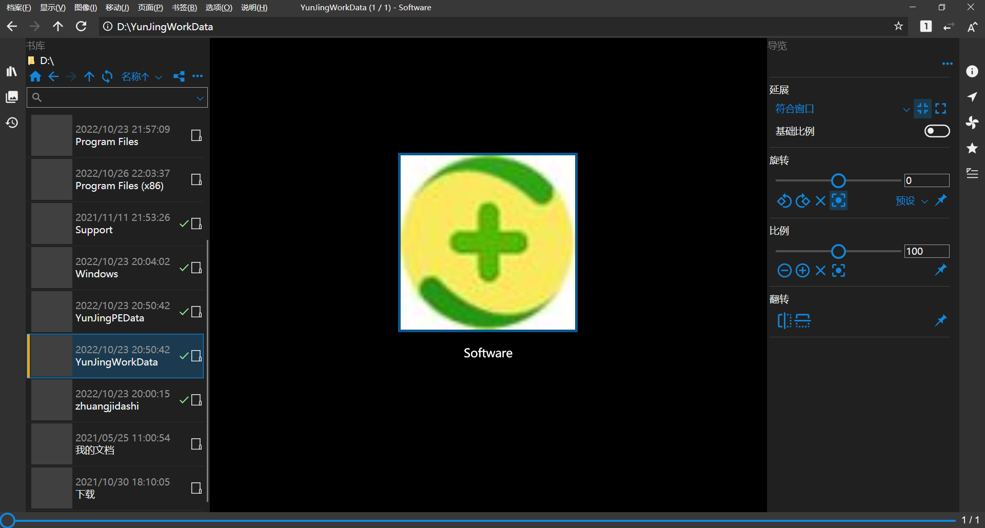This screenshot has height=528, width=985.
Task: Toggle rotation center lock icon
Action: pyautogui.click(x=838, y=200)
